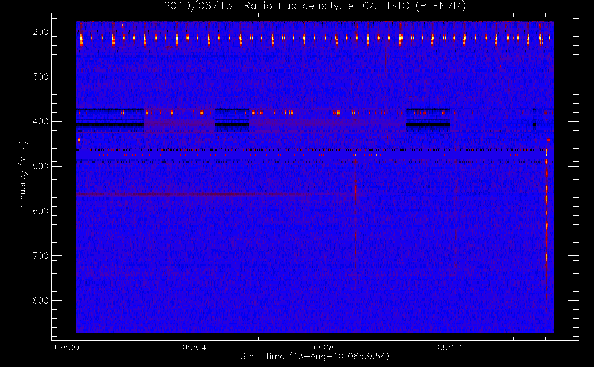Screen dimensions: 594x367
Task: Click the 09:08 time tick label
Action: point(322,347)
